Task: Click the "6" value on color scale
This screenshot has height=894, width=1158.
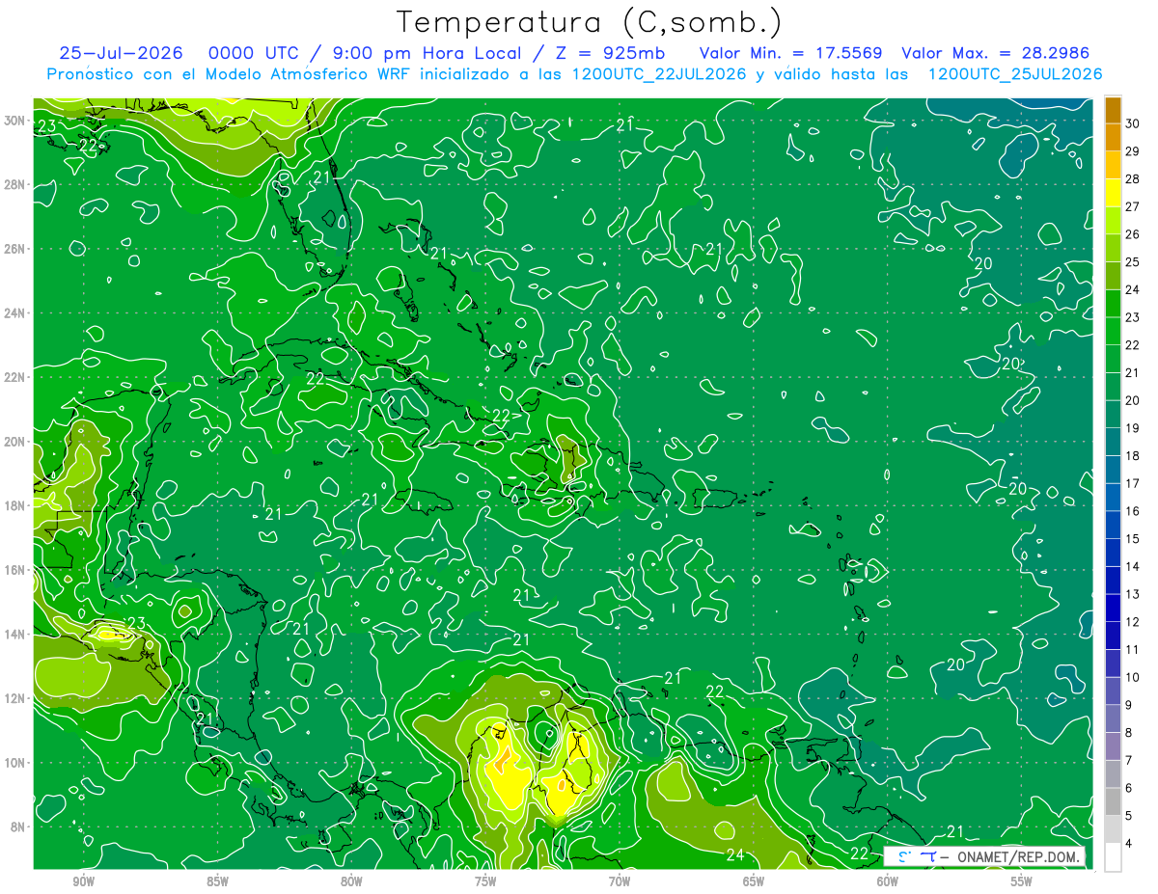Action: (x=1129, y=788)
